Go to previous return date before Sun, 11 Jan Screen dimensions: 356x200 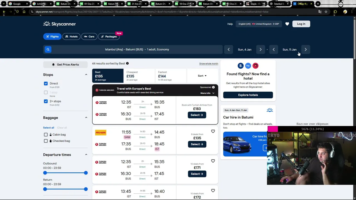point(274,49)
